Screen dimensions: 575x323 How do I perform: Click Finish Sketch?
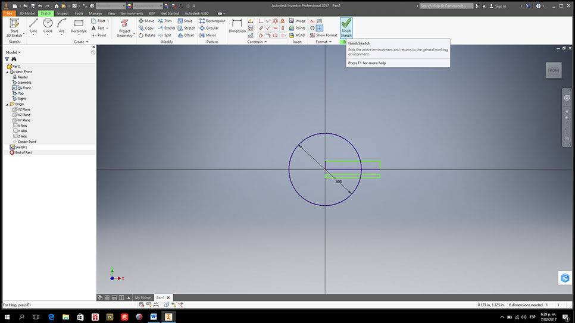[346, 27]
